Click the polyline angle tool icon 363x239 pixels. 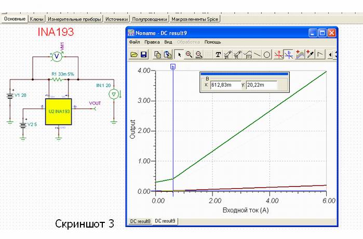pyautogui.click(x=320, y=55)
